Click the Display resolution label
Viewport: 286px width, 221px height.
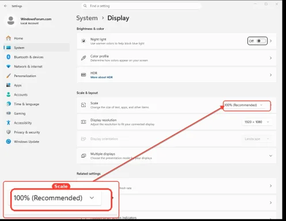[x=104, y=120]
